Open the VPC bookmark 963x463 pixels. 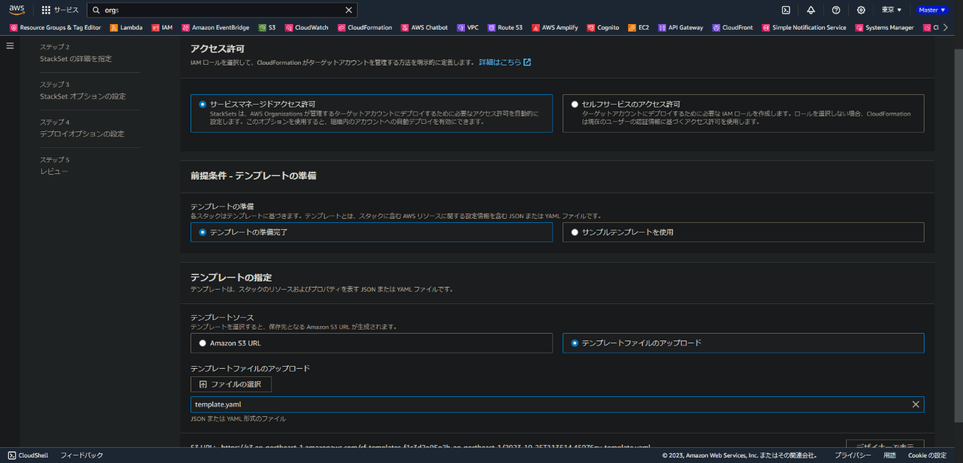[467, 28]
